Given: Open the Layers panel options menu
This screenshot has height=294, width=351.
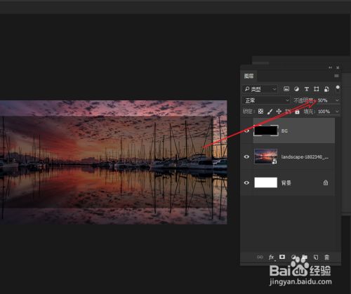Looking at the screenshot, I should pyautogui.click(x=336, y=76).
